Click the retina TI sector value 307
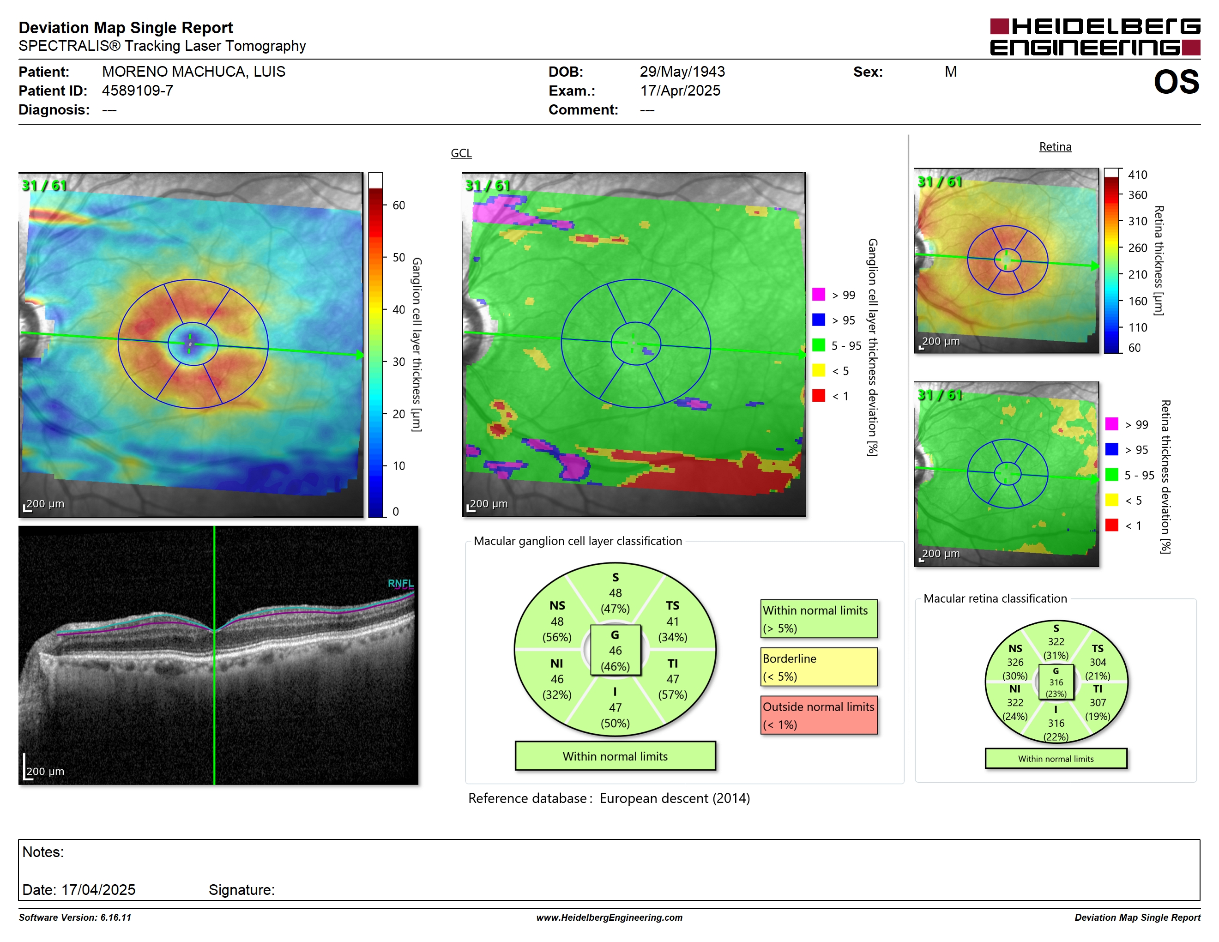This screenshot has width=1219, height=942. click(x=1097, y=703)
